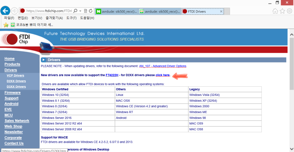The height and width of the screenshot is (152, 294).
Task: Open the 파일(F) menu
Action: (9, 18)
